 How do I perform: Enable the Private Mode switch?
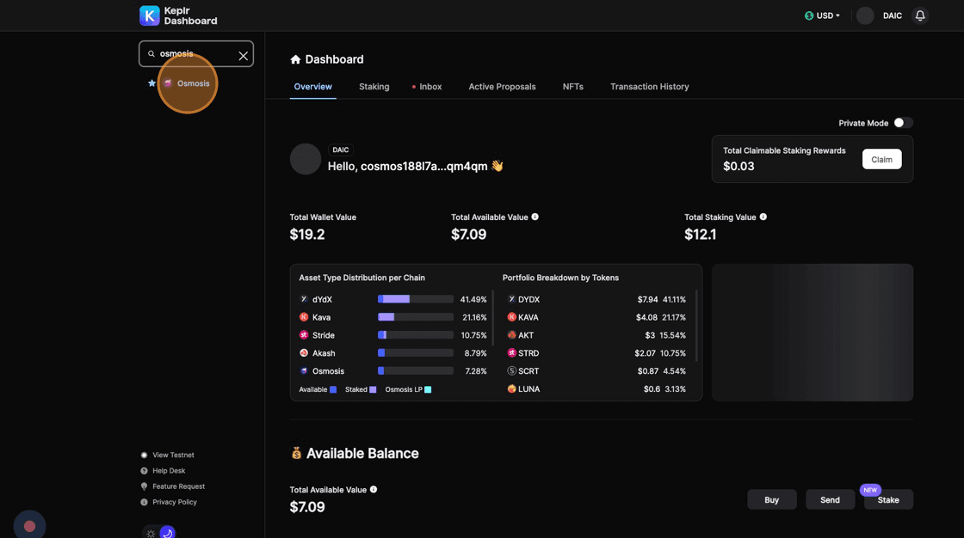tap(902, 123)
